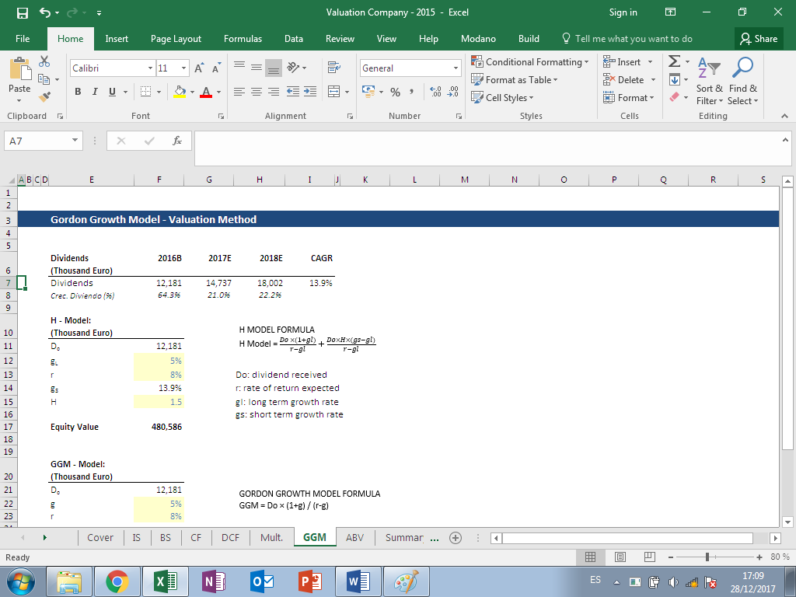Switch to the Formulas ribbon tab
This screenshot has width=796, height=597.
tap(243, 39)
